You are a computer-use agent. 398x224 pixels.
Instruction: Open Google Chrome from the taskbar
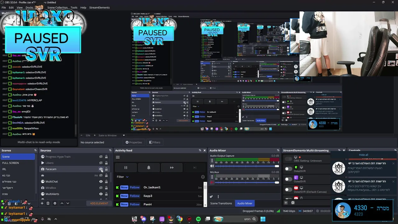(180, 219)
